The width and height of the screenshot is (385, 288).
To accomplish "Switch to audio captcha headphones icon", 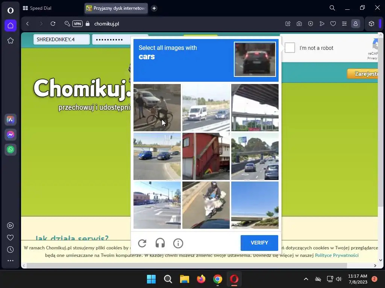I will coord(160,243).
